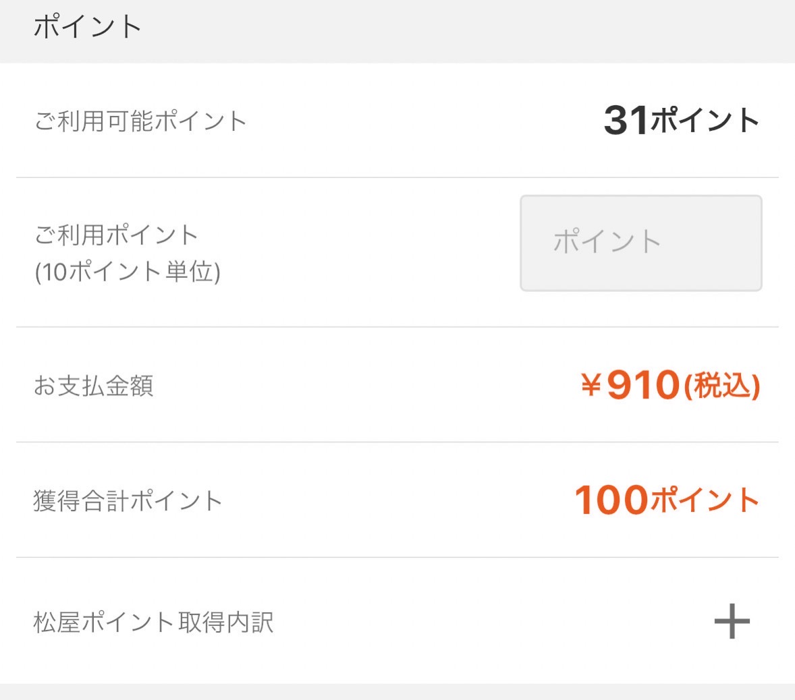Tap the 獲得合計ポイント label
Image resolution: width=795 pixels, height=700 pixels.
tap(128, 501)
